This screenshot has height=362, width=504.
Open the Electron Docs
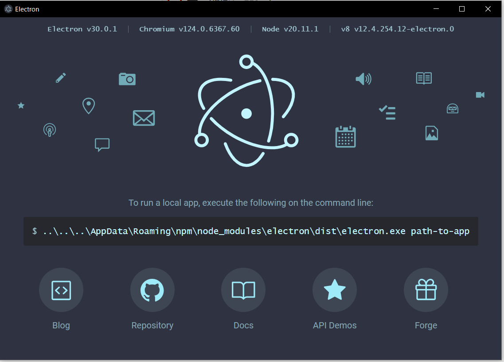pos(243,290)
